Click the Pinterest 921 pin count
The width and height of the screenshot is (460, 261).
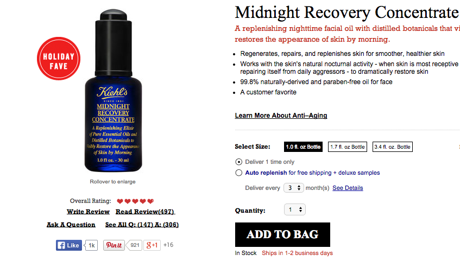(135, 245)
